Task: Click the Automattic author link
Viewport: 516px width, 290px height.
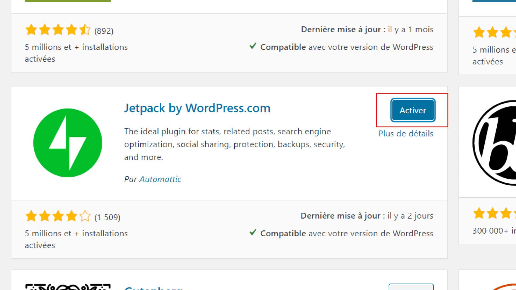Action: pyautogui.click(x=160, y=179)
